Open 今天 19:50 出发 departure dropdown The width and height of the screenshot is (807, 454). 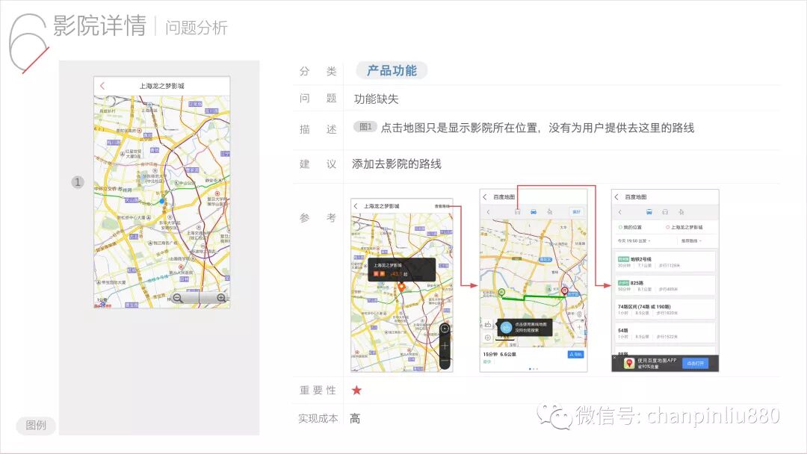tap(634, 240)
